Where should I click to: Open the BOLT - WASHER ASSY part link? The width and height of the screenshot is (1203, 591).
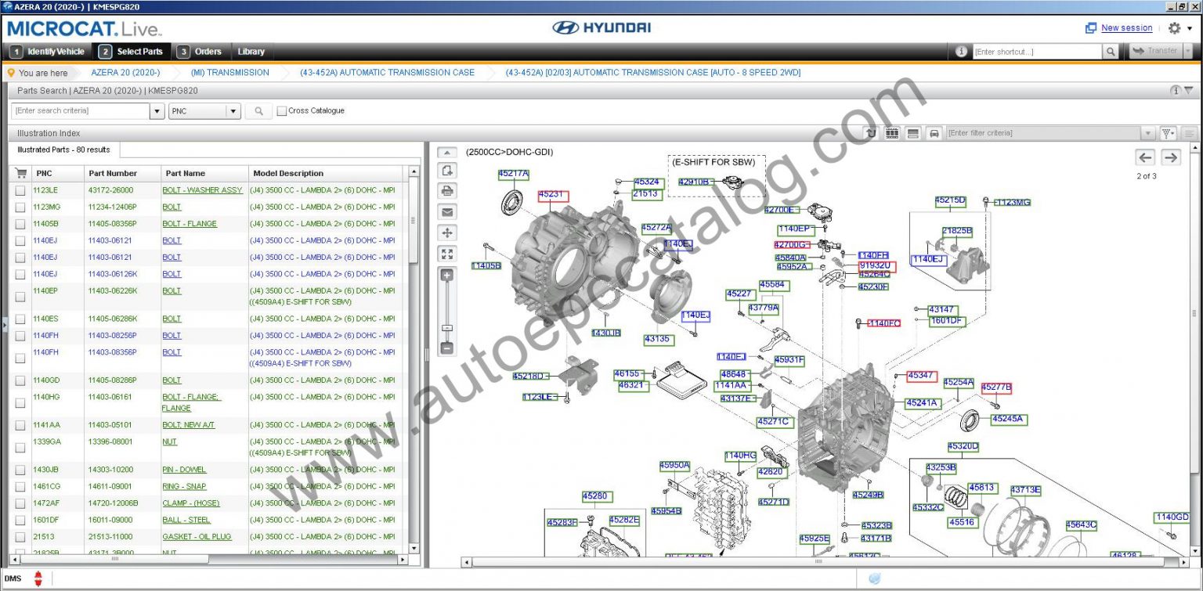coord(202,190)
